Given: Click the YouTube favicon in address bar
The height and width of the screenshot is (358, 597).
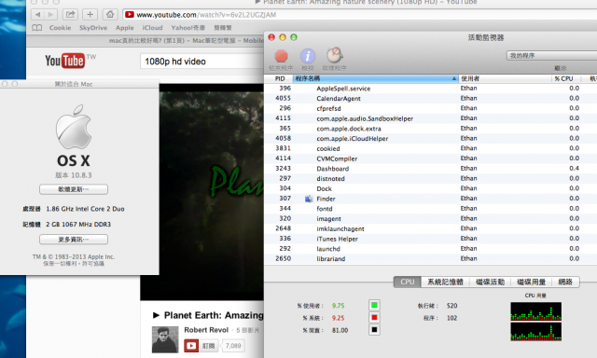Looking at the screenshot, I should click(x=130, y=15).
